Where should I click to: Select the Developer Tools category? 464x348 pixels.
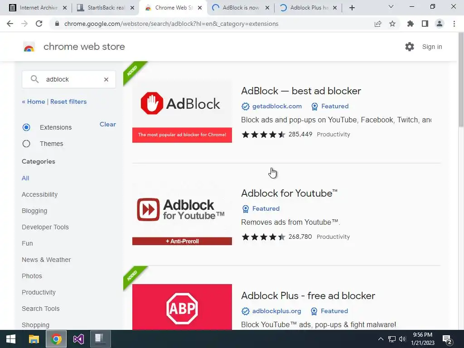pos(45,227)
